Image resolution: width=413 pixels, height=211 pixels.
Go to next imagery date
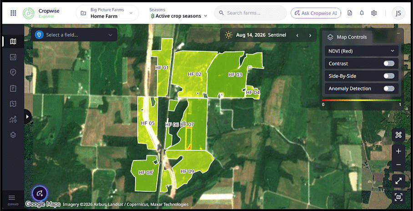[x=310, y=35]
